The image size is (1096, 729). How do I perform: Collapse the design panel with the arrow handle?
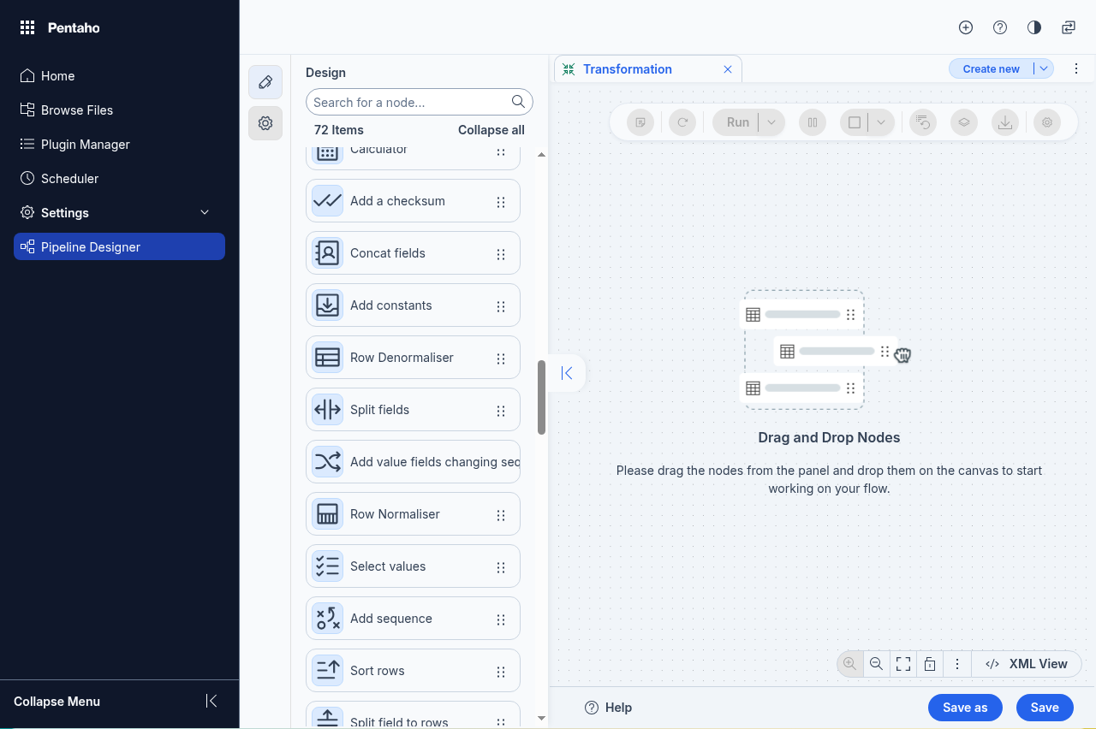point(566,373)
